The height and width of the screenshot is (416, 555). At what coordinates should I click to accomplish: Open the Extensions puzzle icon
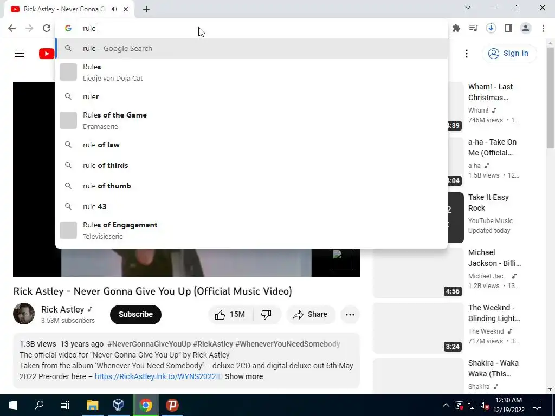coord(456,28)
